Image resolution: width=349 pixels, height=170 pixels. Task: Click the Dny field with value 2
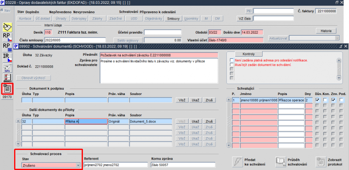[309, 100]
